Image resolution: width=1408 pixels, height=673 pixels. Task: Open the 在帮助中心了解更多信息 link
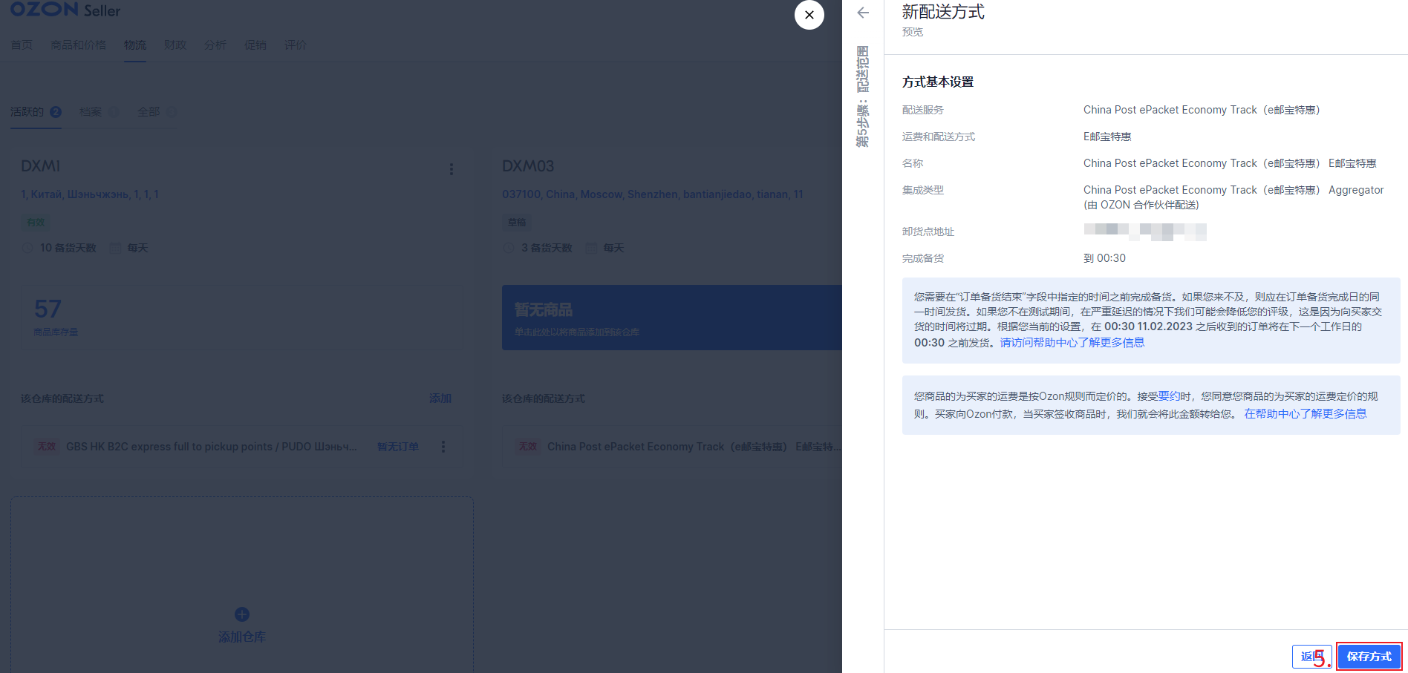[x=1306, y=413]
